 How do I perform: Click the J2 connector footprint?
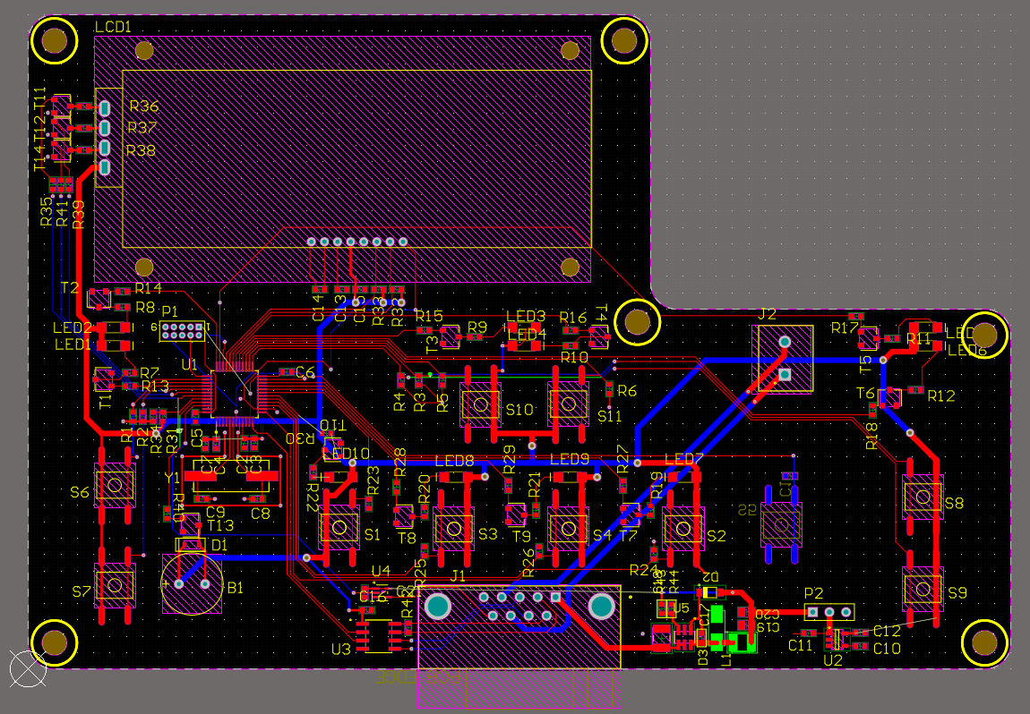click(785, 358)
